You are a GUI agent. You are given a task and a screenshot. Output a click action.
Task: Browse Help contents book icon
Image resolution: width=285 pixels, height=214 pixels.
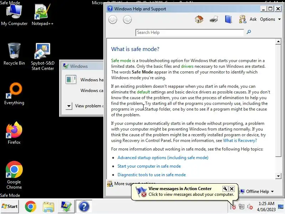pos(228,19)
